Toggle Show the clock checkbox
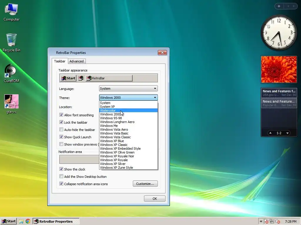 [61, 169]
